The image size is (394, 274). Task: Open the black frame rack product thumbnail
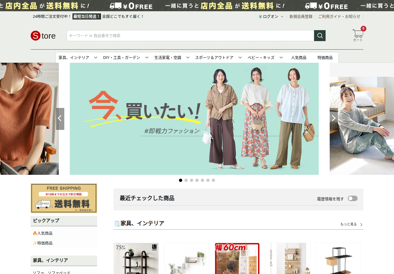point(338,258)
